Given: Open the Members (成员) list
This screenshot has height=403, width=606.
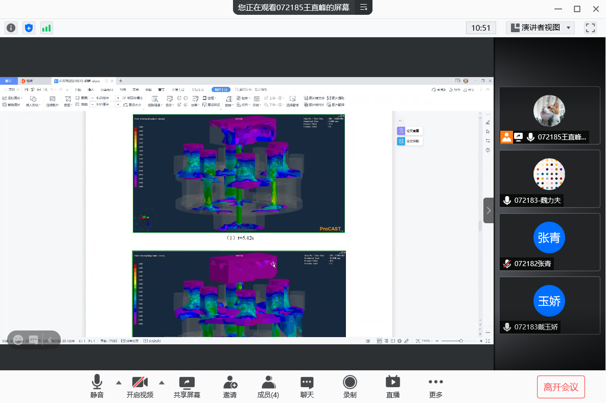Looking at the screenshot, I should pos(268,387).
